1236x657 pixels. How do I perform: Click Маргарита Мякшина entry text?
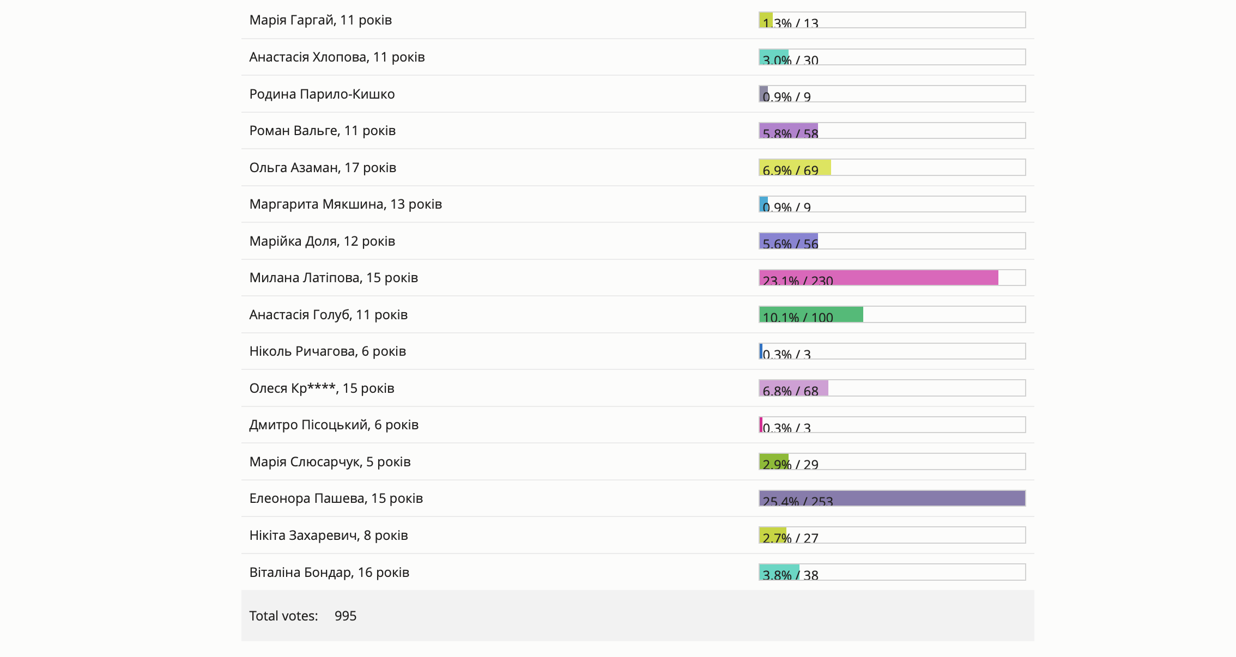point(346,204)
